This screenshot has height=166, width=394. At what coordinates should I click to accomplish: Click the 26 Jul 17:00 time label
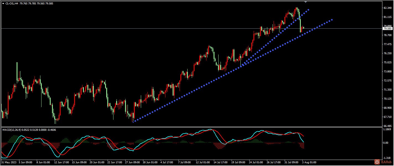274,162
